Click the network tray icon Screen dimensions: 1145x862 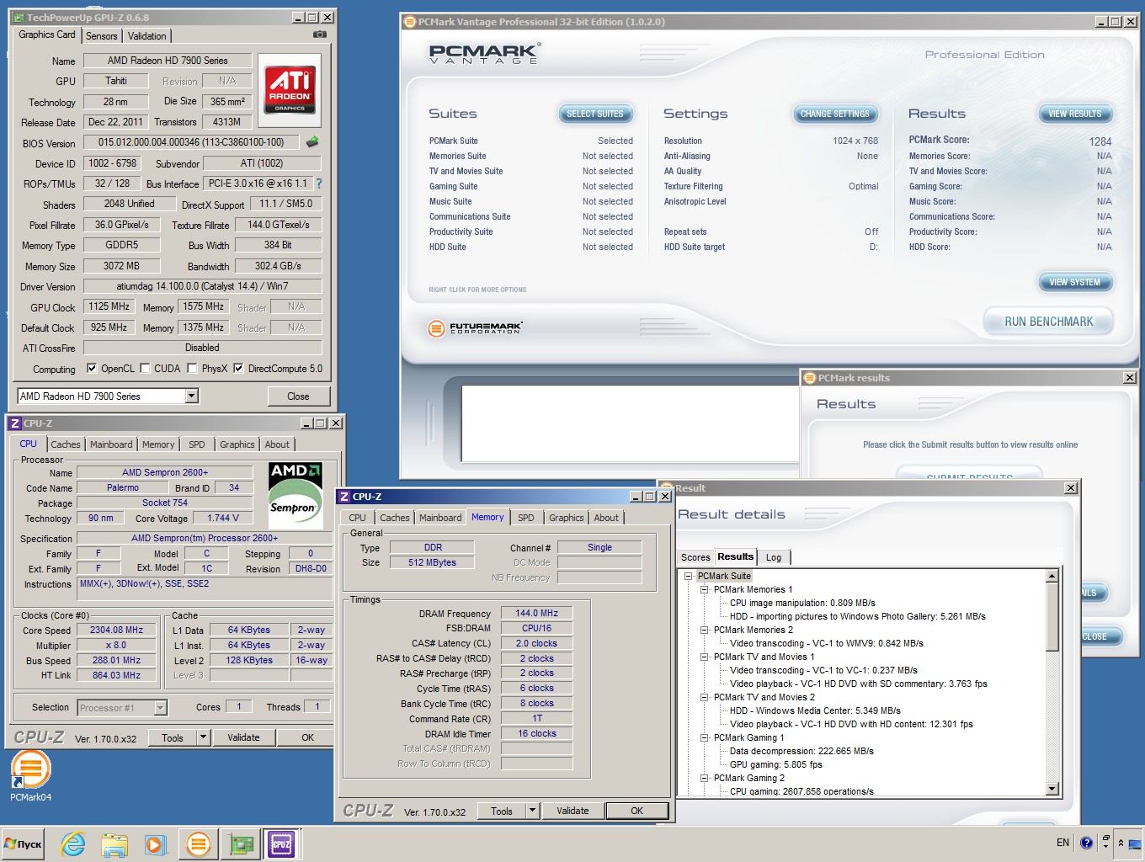coord(1135,843)
